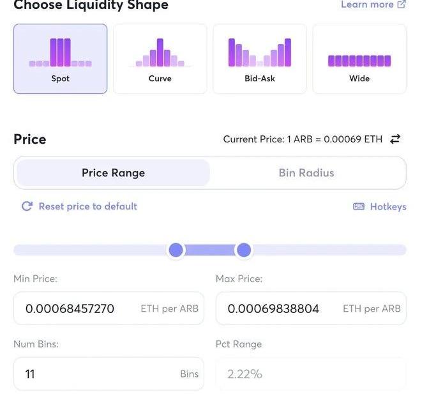
Task: Click Reset price to default
Action: coord(87,206)
